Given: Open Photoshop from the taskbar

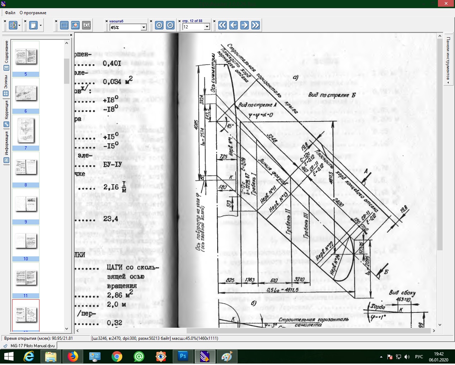Looking at the screenshot, I should click(183, 356).
